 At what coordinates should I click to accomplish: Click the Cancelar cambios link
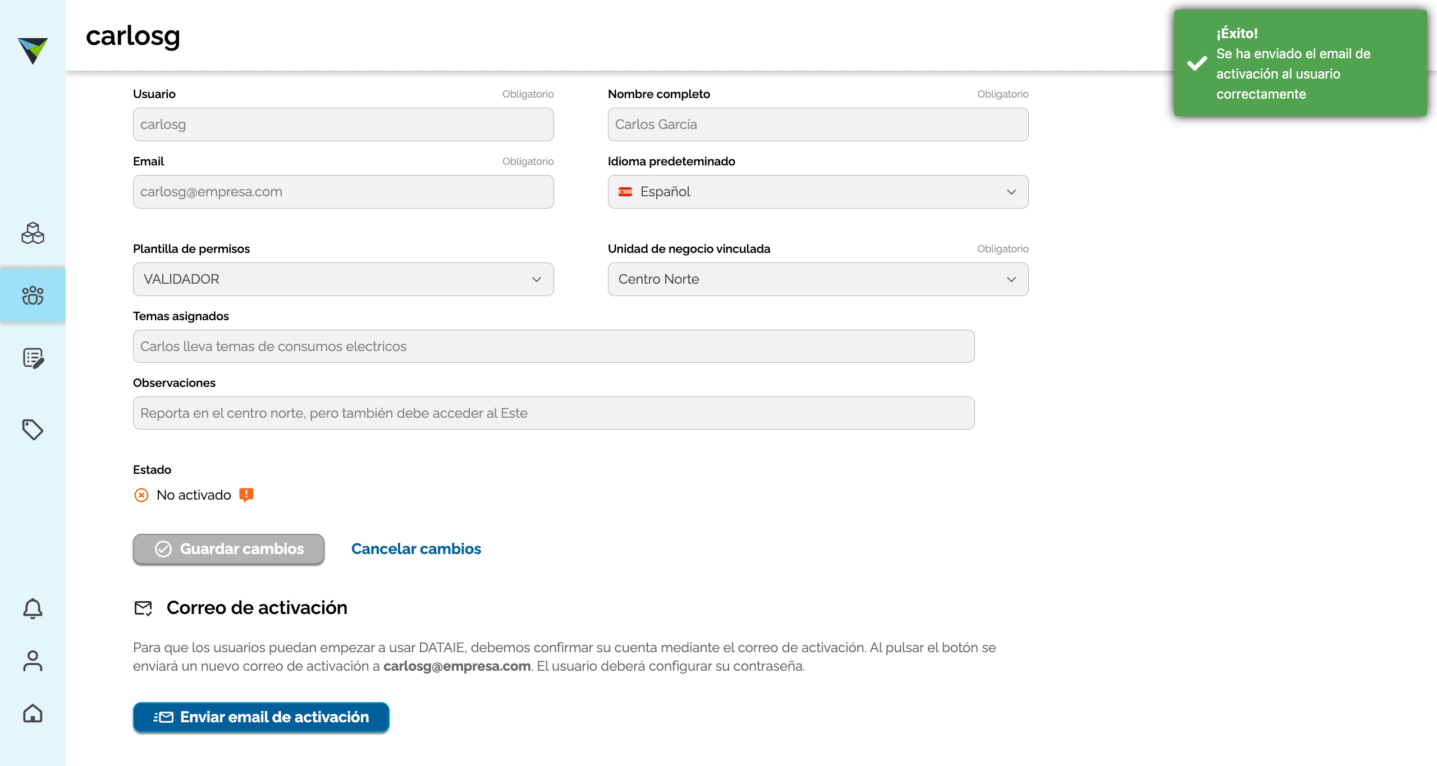coord(416,549)
